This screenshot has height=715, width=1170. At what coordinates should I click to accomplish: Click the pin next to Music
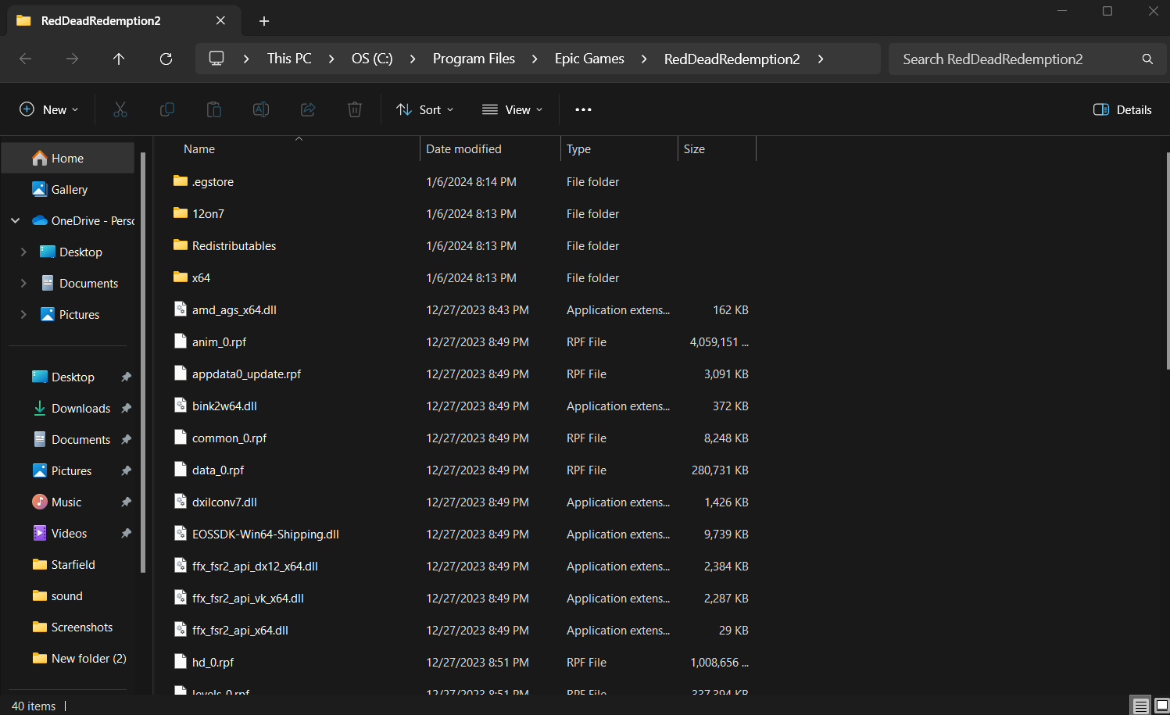[126, 502]
